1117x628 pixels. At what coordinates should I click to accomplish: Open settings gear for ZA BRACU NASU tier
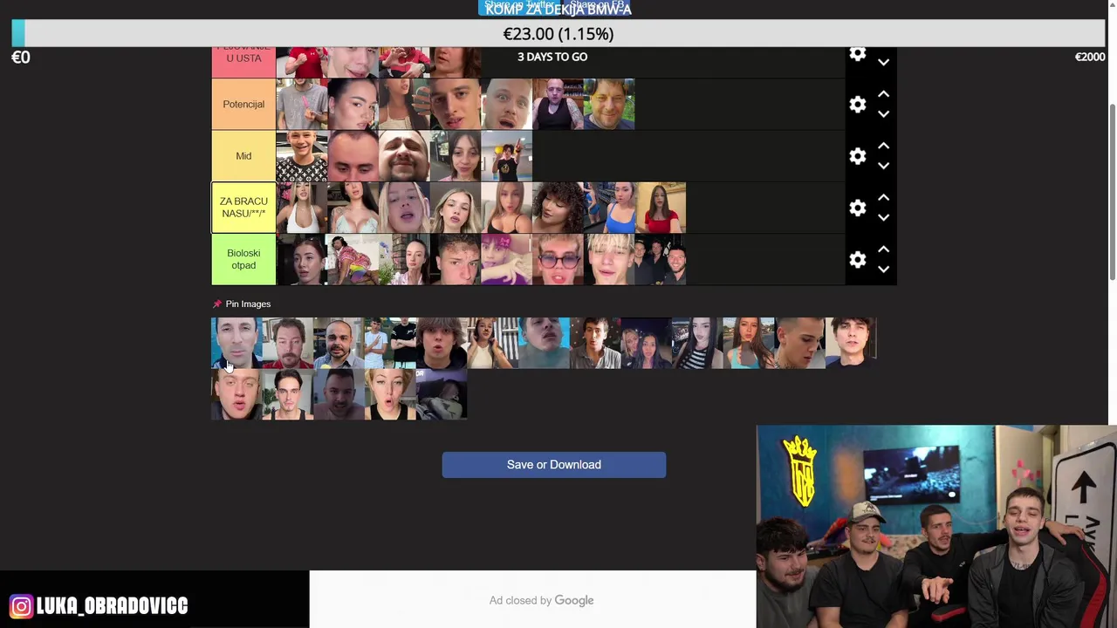858,208
